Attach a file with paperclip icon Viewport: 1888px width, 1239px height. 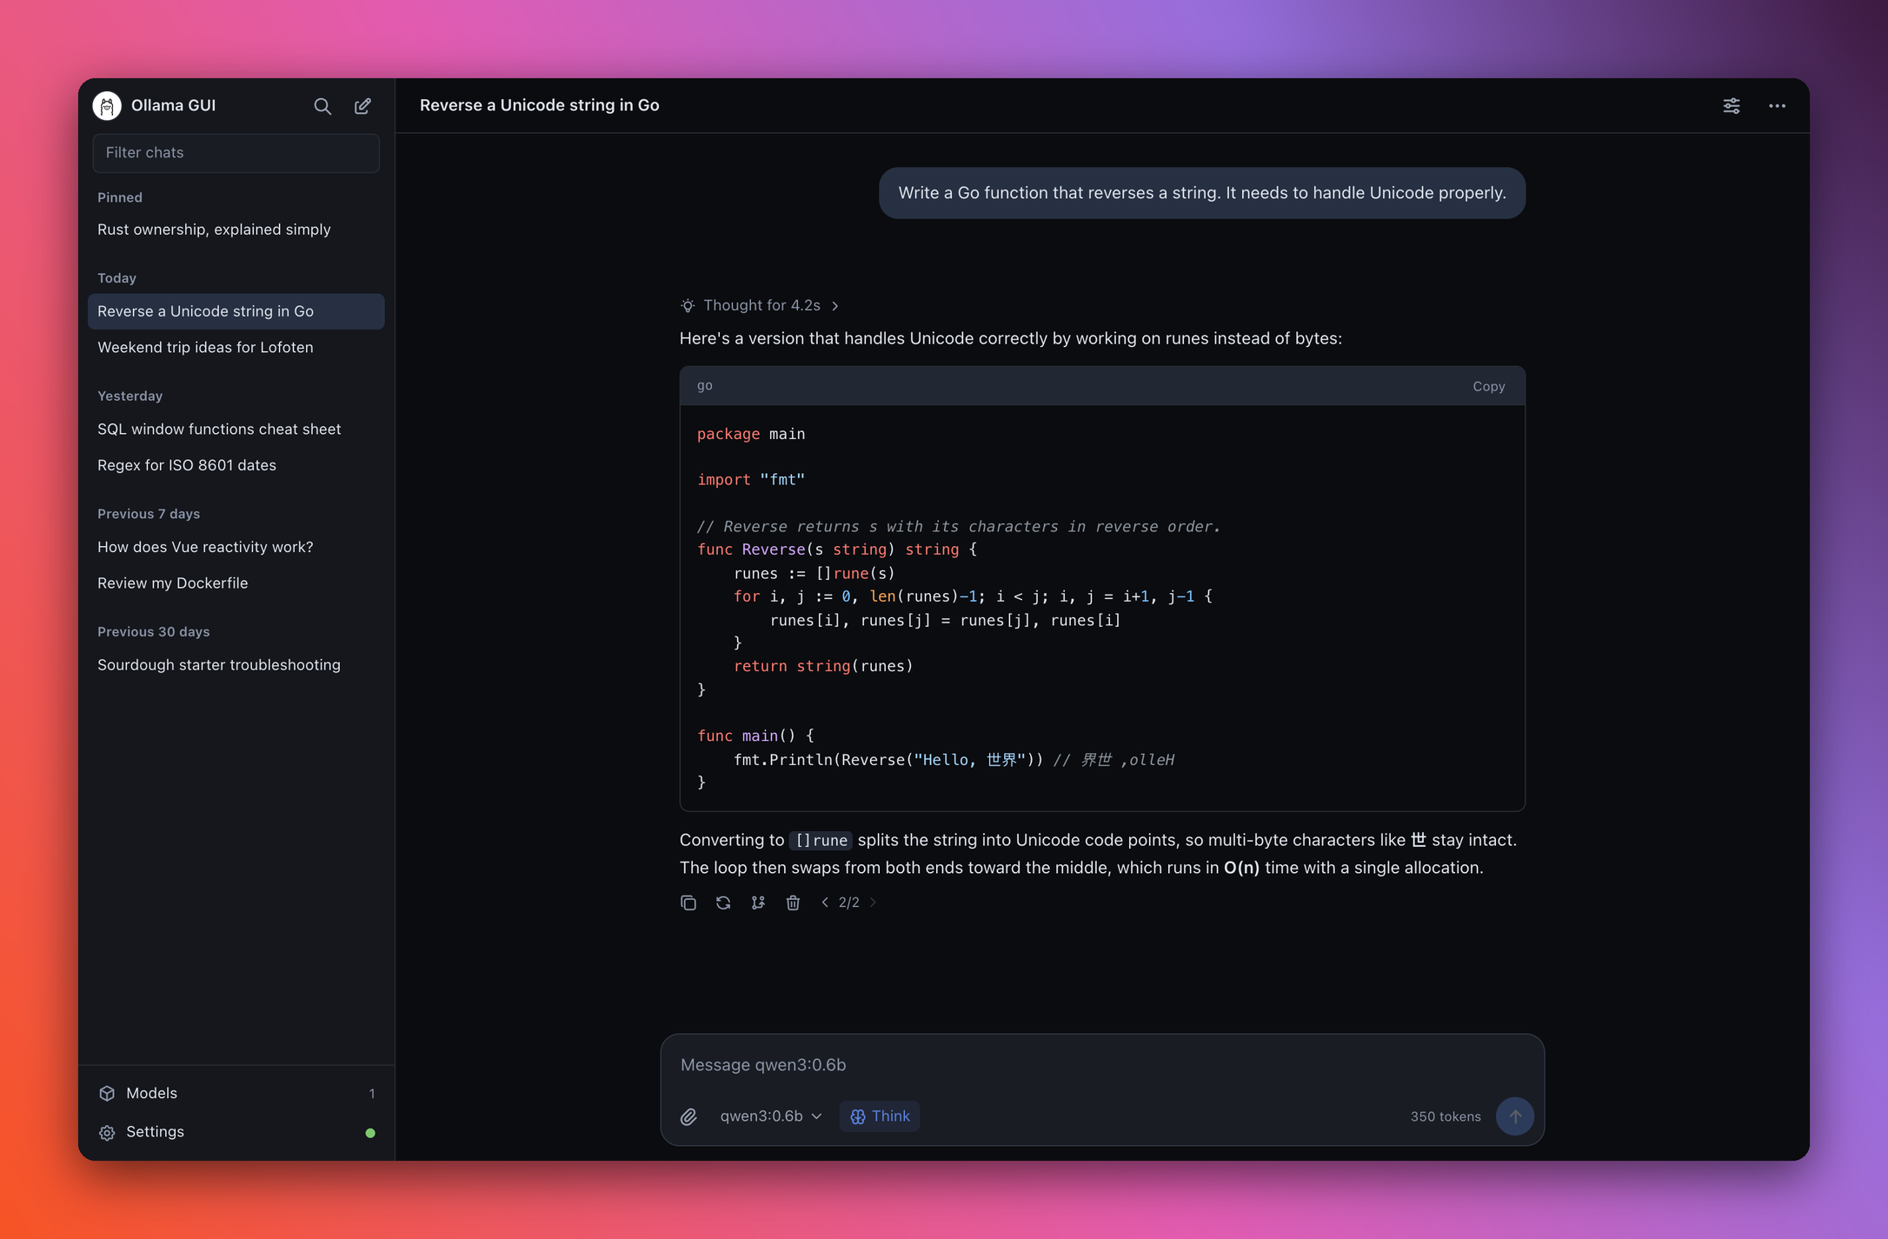click(x=688, y=1116)
